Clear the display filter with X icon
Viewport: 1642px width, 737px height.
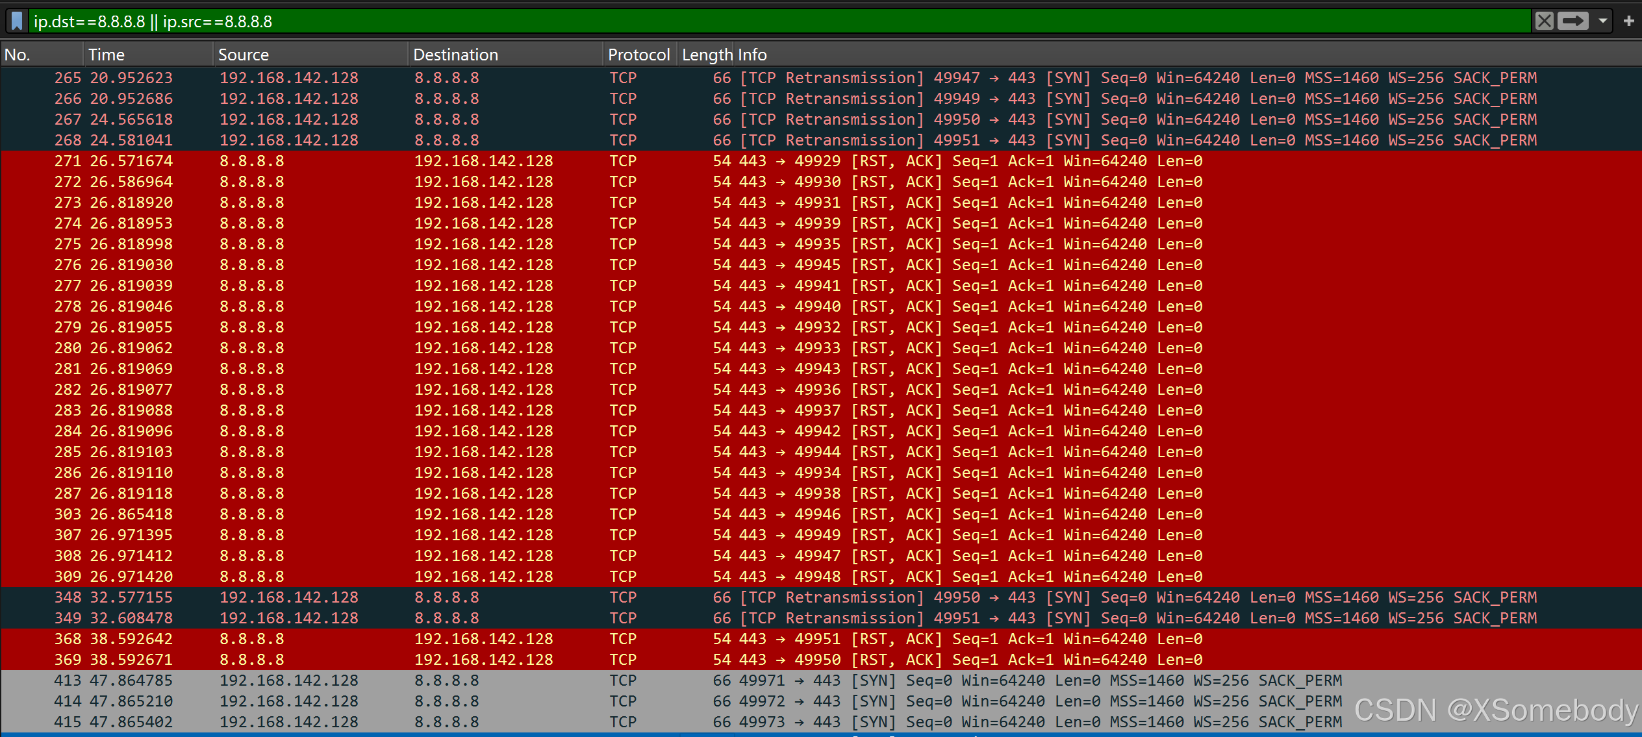(x=1545, y=21)
